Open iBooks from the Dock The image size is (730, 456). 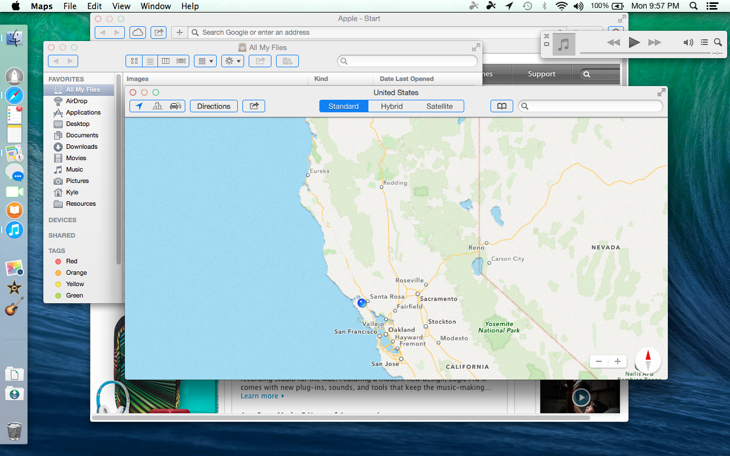click(14, 211)
